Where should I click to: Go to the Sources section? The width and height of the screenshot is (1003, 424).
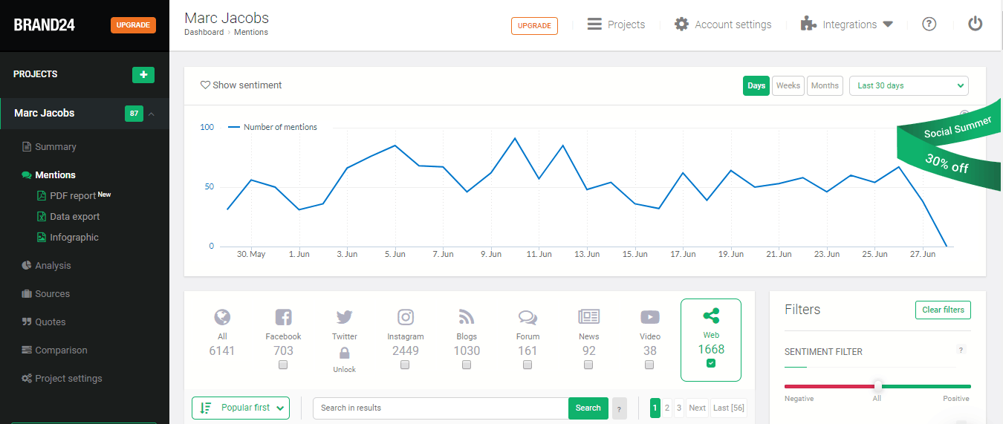[45, 294]
